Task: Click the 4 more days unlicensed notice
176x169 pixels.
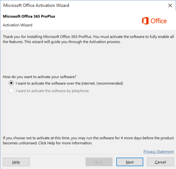Action: (88, 140)
